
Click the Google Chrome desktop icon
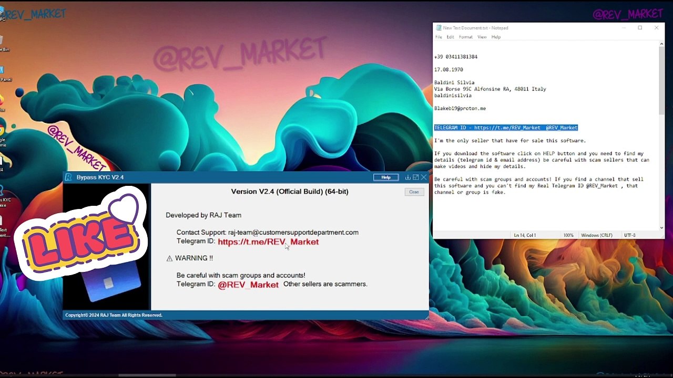click(x=2, y=131)
